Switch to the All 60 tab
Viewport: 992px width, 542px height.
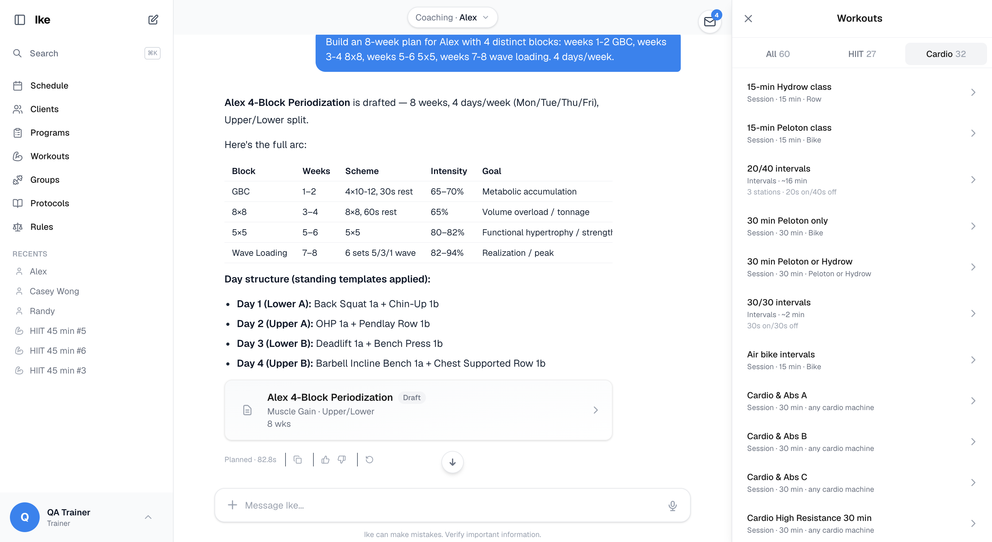pos(777,54)
